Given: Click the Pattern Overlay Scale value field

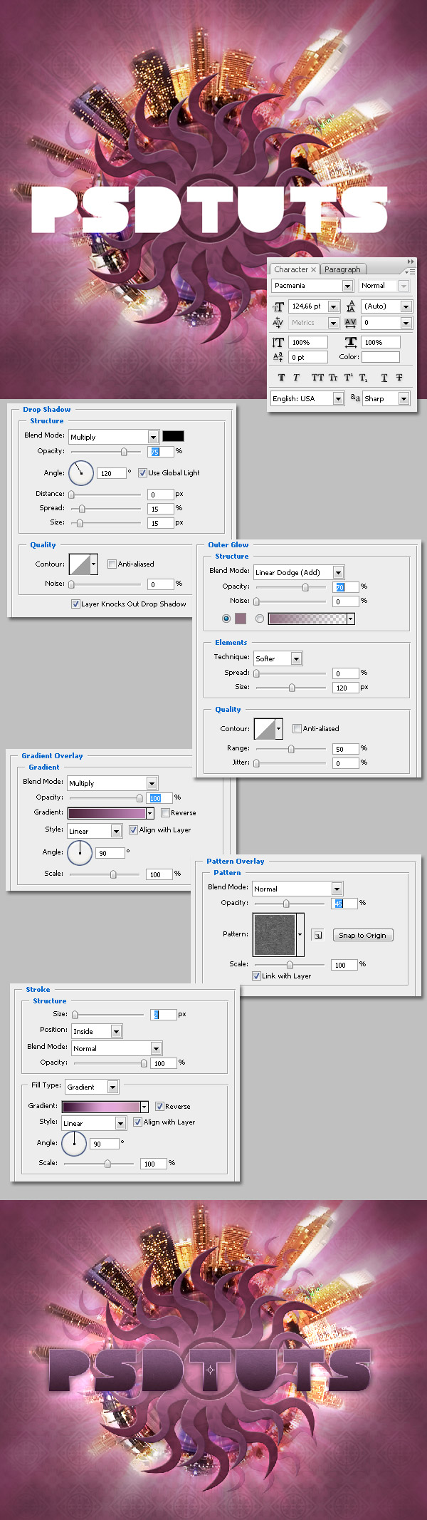Looking at the screenshot, I should click(x=344, y=965).
